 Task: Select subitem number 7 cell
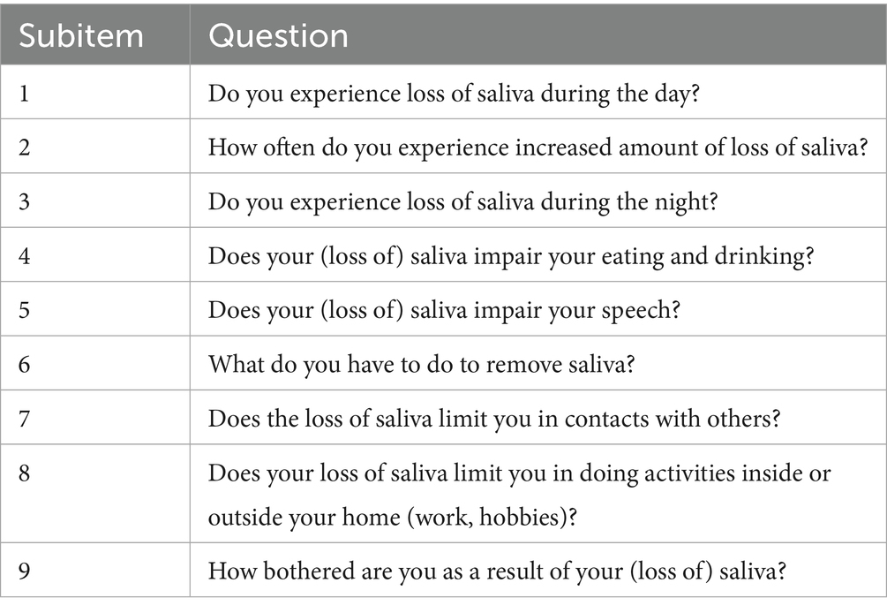(x=26, y=417)
